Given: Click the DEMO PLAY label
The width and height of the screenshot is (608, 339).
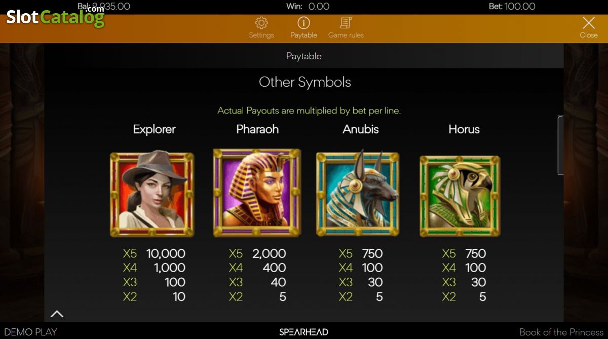Looking at the screenshot, I should [30, 332].
